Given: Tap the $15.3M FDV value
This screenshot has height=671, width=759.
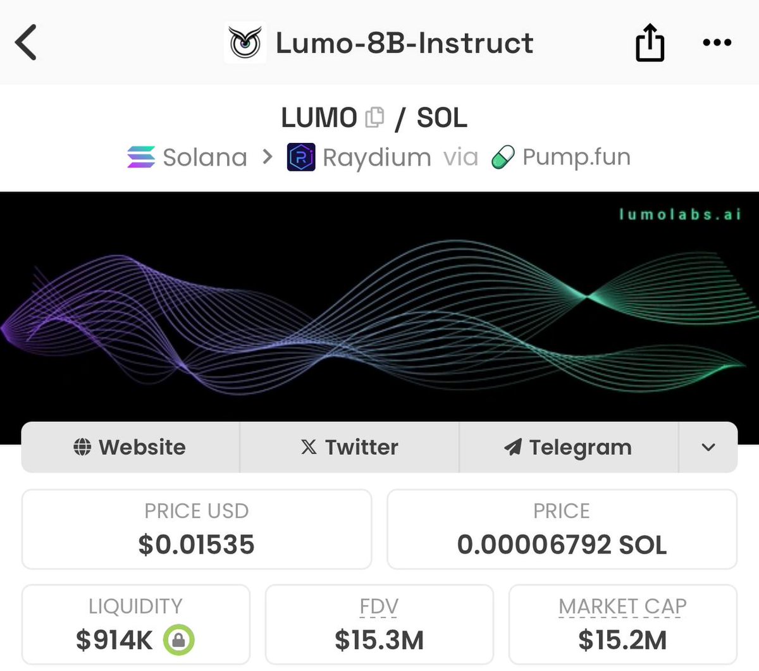Looking at the screenshot, I should [x=379, y=640].
